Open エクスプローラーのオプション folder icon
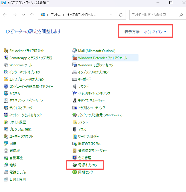The width and height of the screenshot is (186, 192). (6, 79)
